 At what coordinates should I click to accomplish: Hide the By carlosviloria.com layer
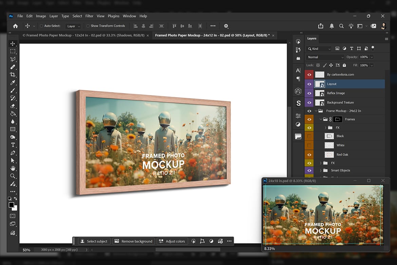pyautogui.click(x=309, y=74)
